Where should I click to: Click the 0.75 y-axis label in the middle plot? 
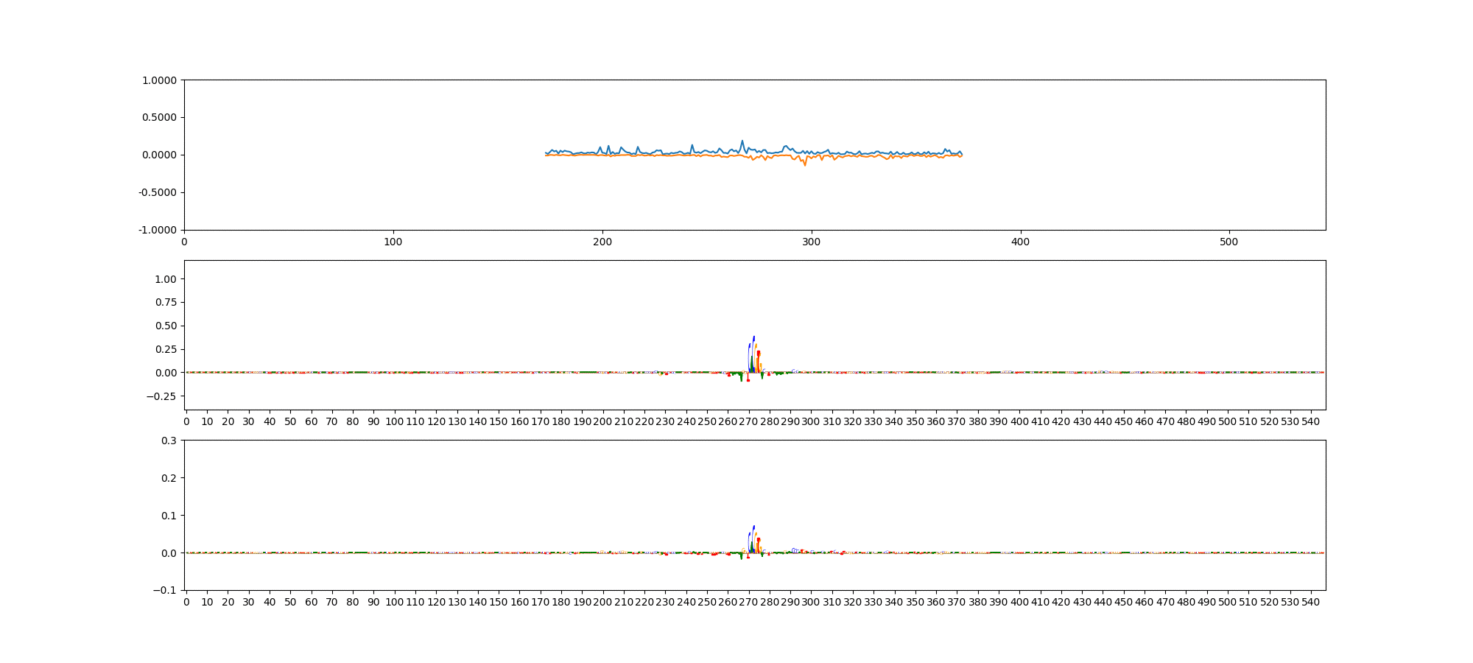166,303
